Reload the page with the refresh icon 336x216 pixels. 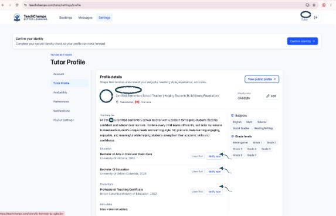(17, 5)
